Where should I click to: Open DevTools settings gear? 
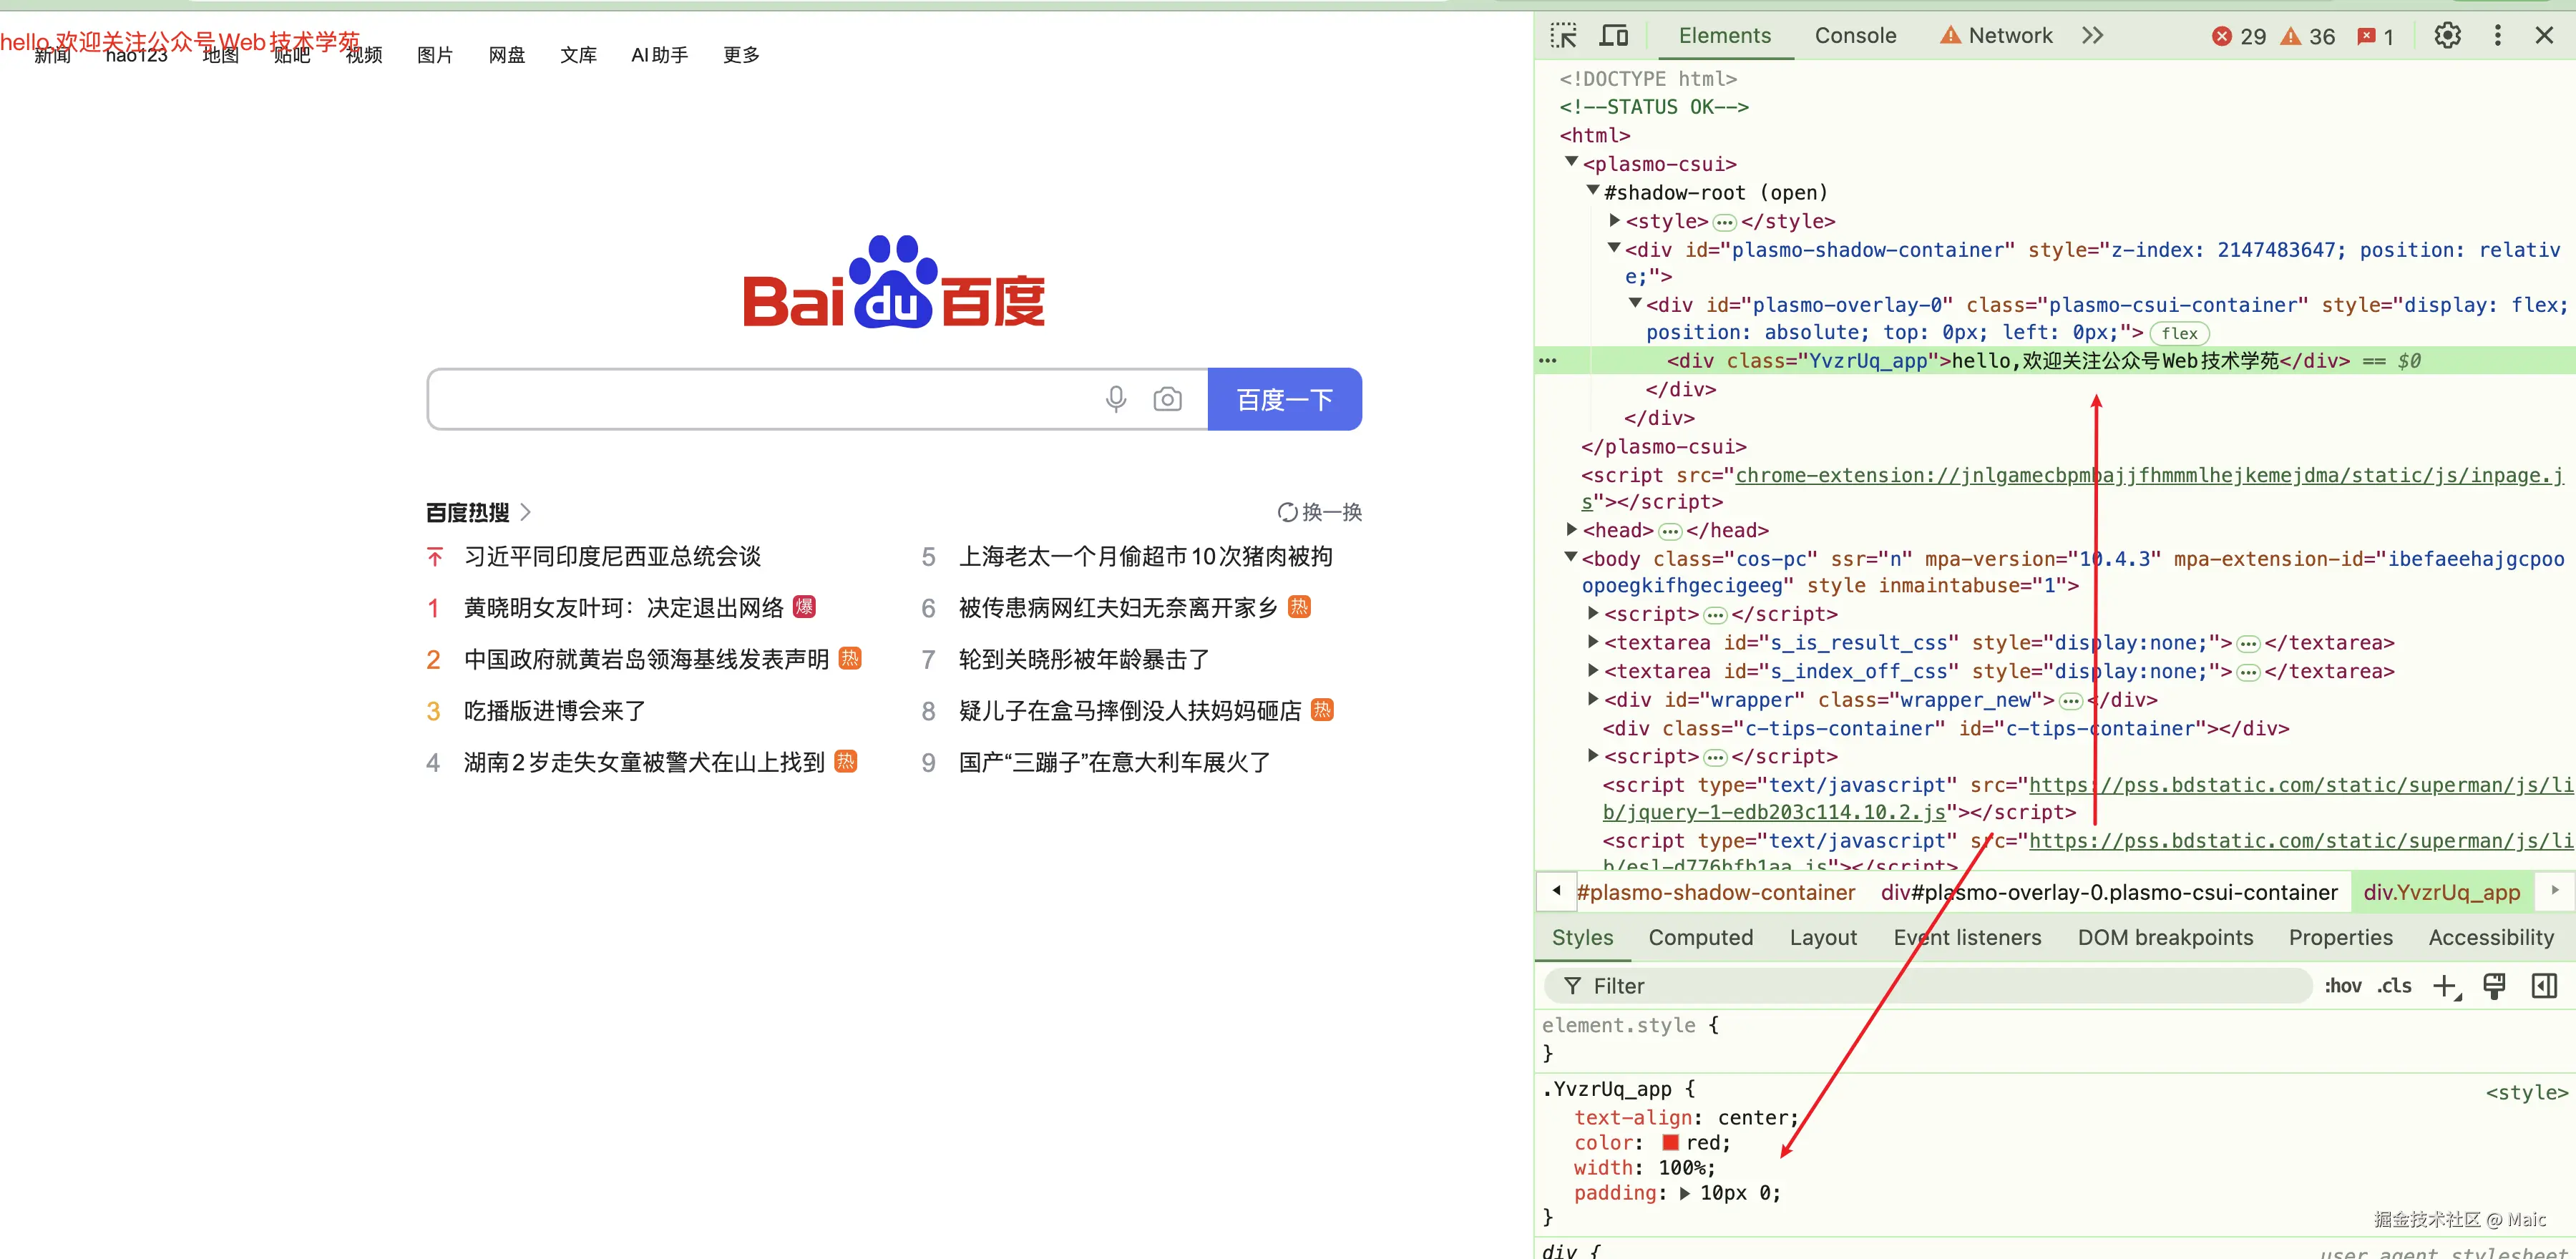[x=2447, y=36]
